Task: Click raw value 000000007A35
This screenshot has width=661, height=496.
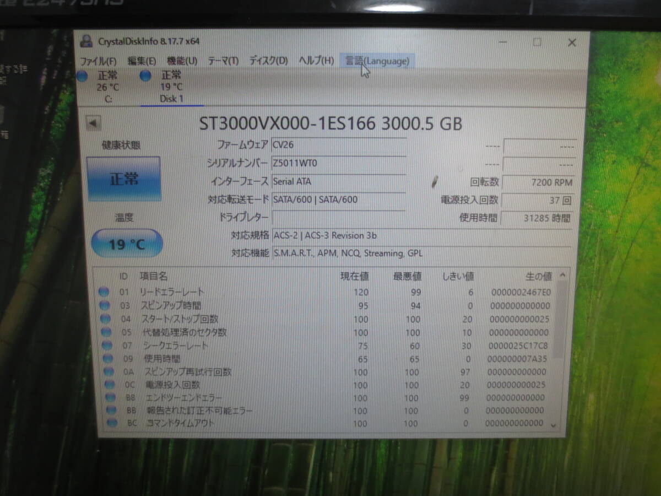Action: point(517,359)
